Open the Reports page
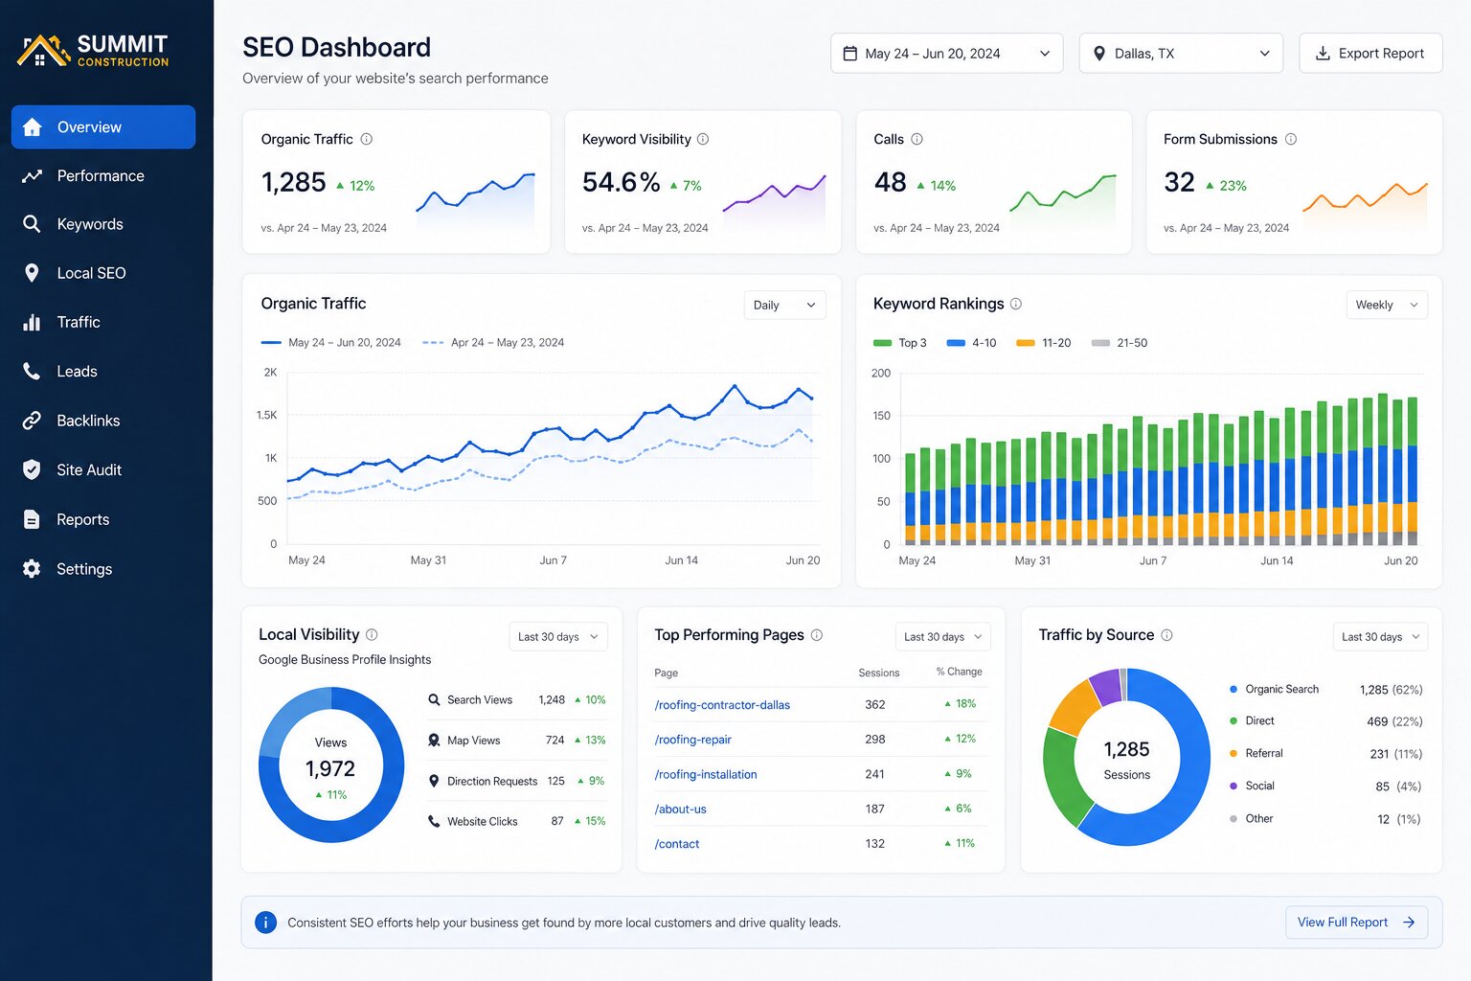This screenshot has width=1471, height=981. coord(103,519)
